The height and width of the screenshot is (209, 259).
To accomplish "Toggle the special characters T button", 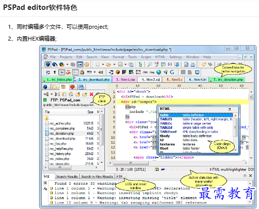I will pos(55,72).
